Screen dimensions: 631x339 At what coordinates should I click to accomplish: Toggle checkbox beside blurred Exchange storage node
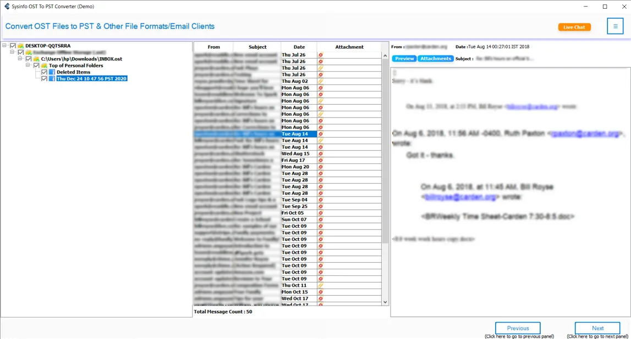click(x=21, y=52)
